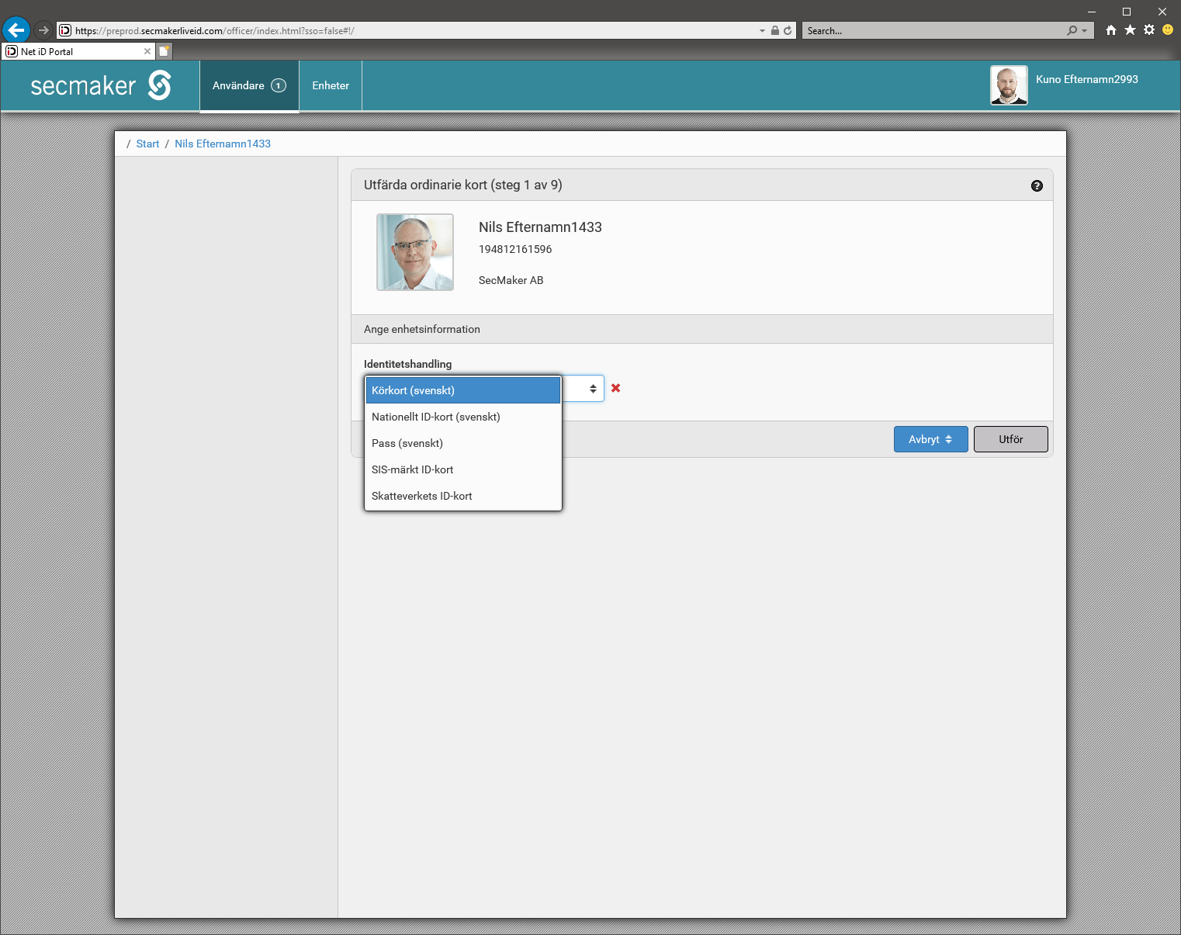The image size is (1181, 935).
Task: Click the secmaker logo
Action: pos(101,85)
